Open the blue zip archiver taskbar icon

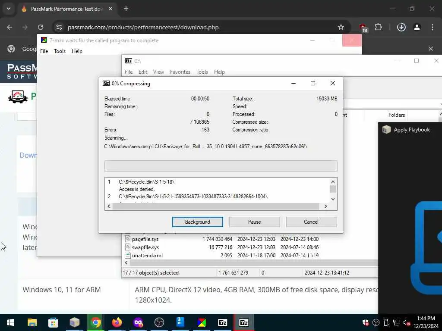click(x=180, y=322)
